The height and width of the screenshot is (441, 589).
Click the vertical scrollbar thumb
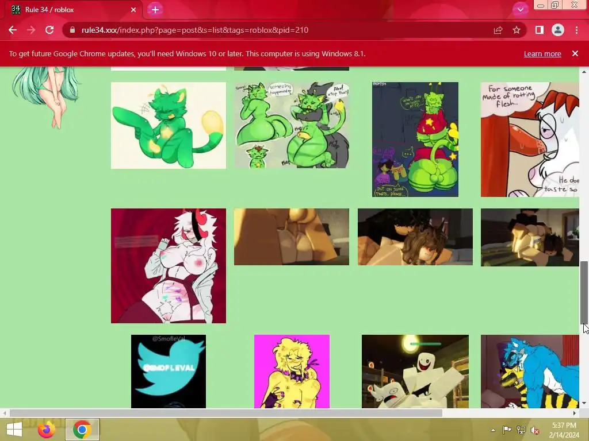pyautogui.click(x=584, y=292)
